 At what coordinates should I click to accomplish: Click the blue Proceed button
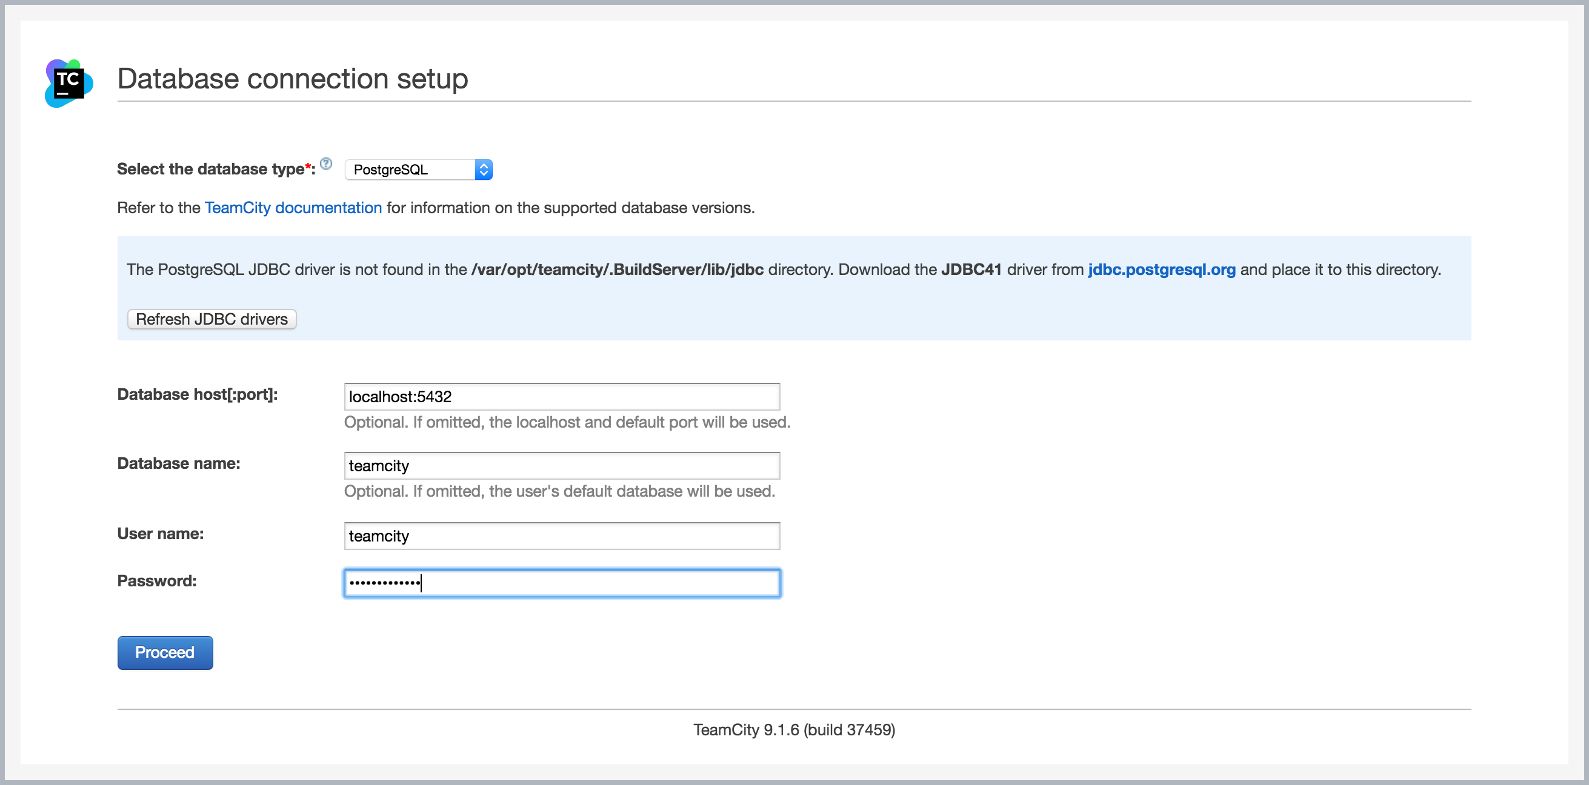[165, 652]
